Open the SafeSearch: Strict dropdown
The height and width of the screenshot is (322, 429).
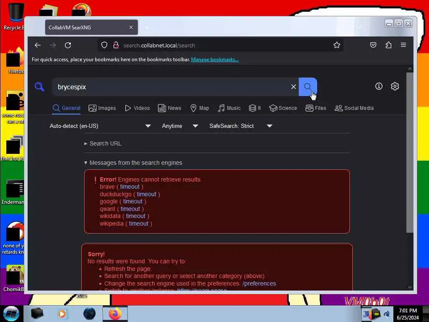(241, 126)
